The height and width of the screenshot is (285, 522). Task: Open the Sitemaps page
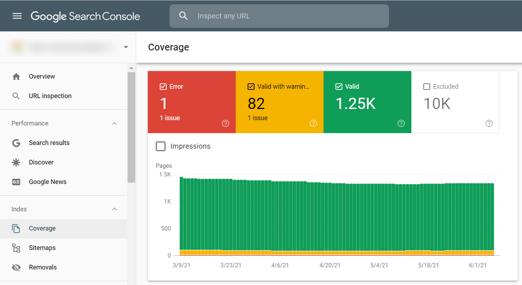(63, 248)
